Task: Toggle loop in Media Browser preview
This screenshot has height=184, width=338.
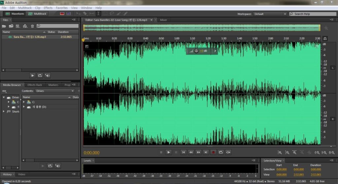Action: pyautogui.click(x=50, y=166)
